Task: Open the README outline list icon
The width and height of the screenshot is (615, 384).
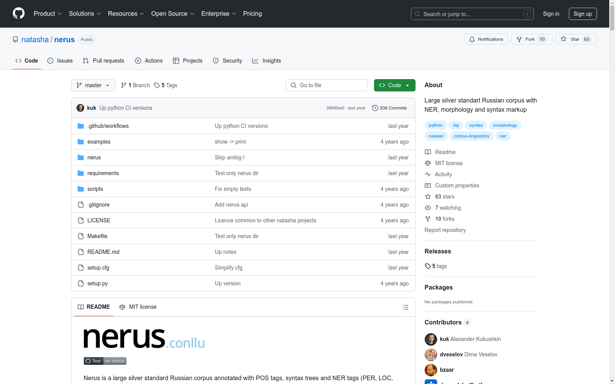Action: pyautogui.click(x=405, y=307)
